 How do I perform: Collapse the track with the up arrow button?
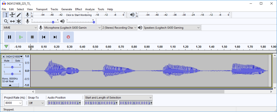tap(10, 85)
